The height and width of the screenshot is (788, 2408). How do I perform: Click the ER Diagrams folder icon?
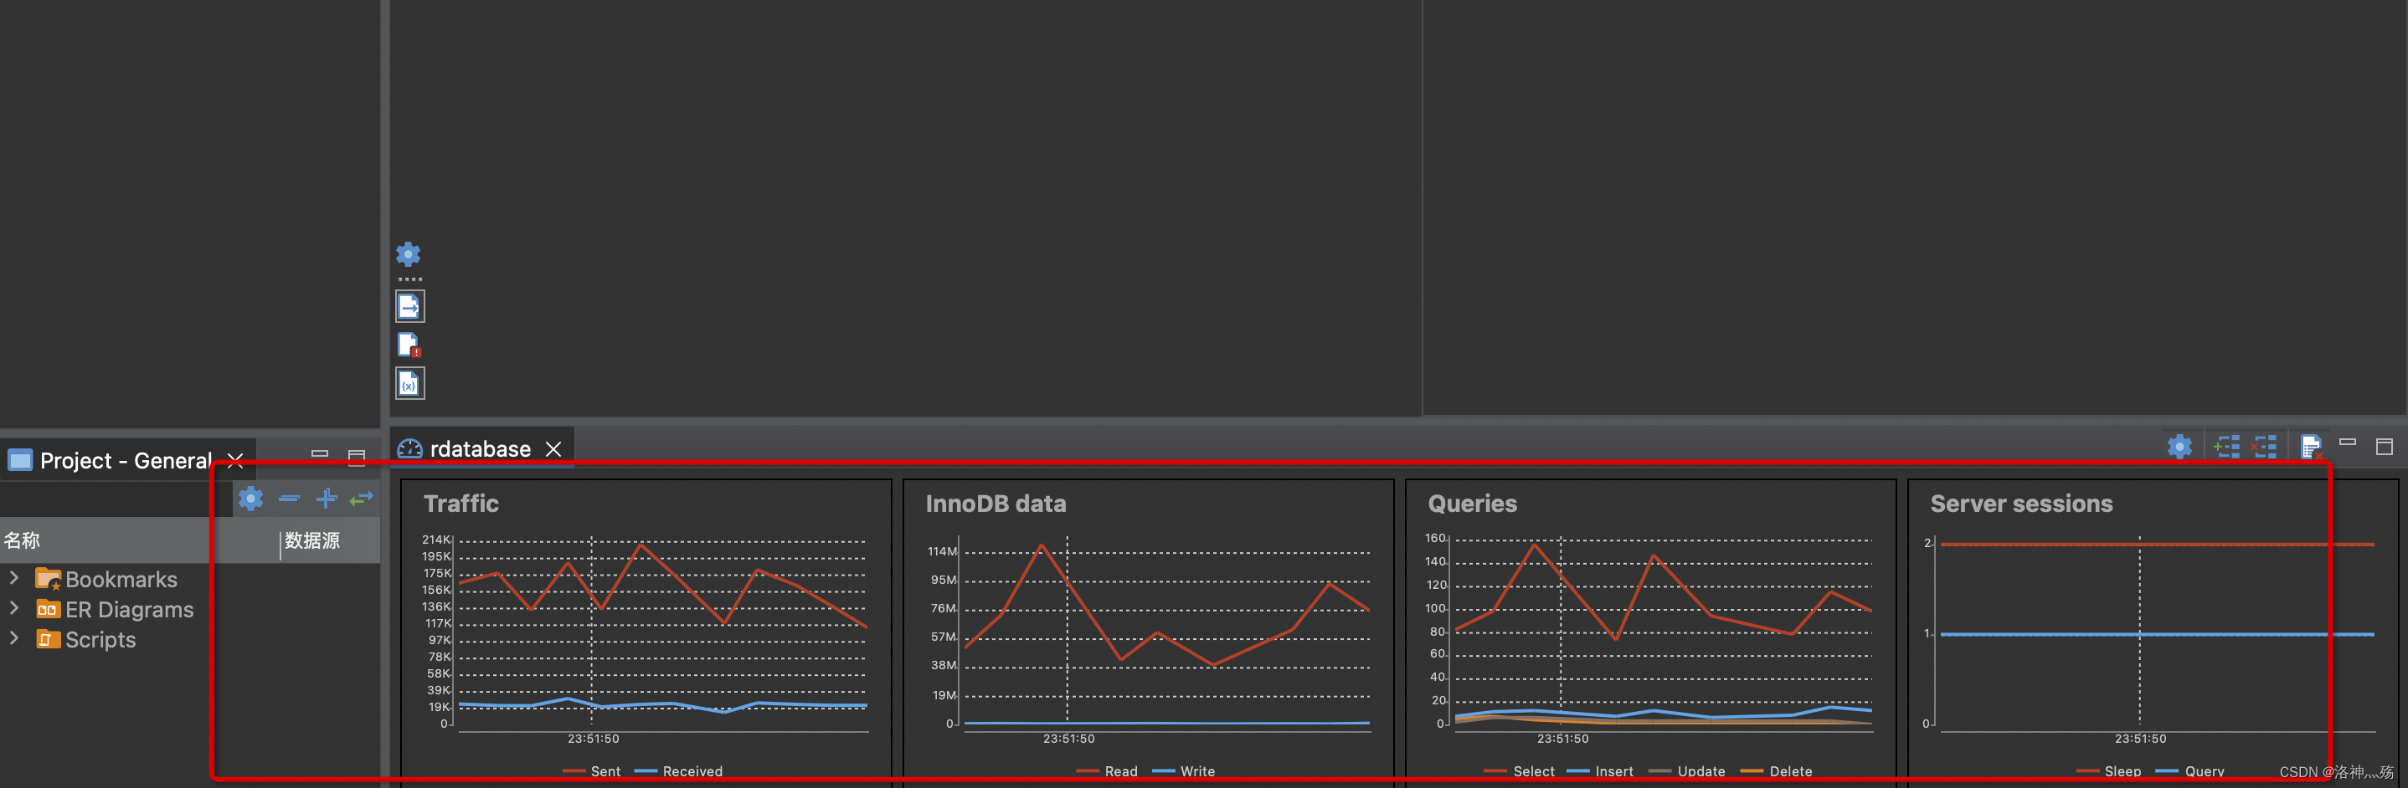[48, 610]
